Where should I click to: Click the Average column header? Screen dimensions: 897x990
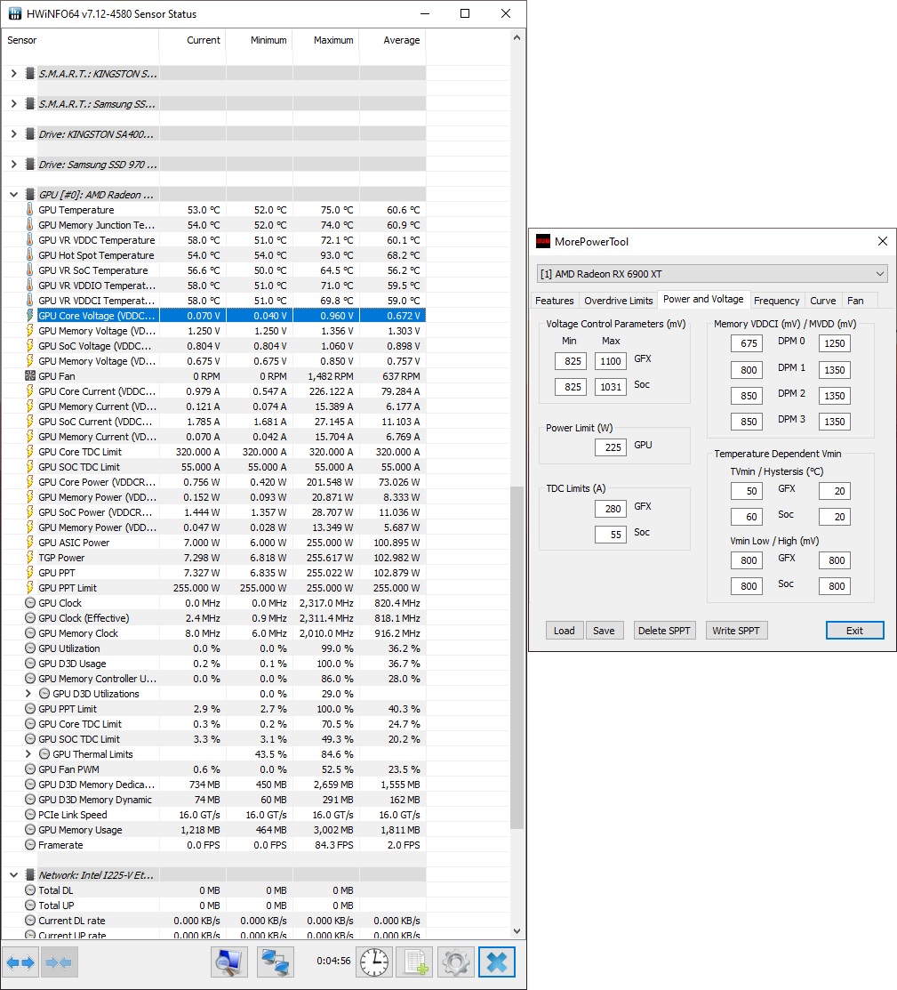point(393,40)
